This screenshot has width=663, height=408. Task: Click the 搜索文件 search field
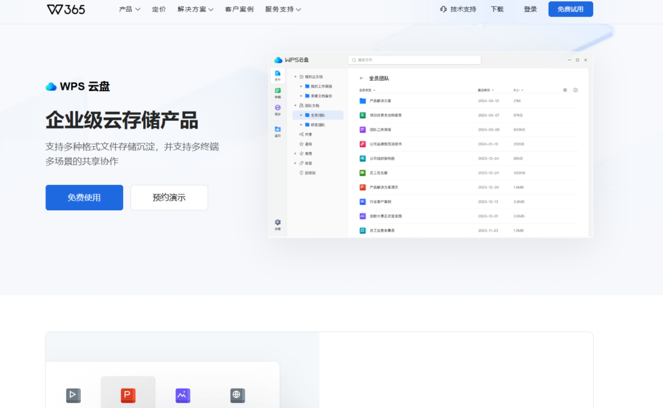(x=414, y=59)
